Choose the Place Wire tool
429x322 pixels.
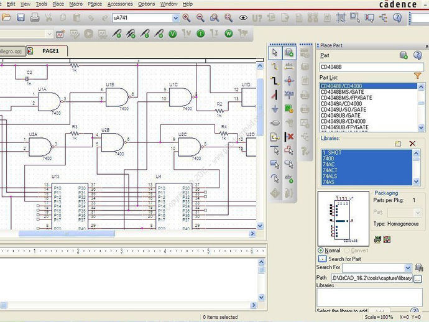pyautogui.click(x=275, y=67)
